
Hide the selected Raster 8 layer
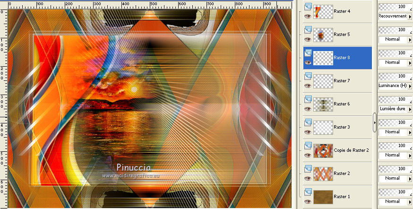click(x=308, y=62)
